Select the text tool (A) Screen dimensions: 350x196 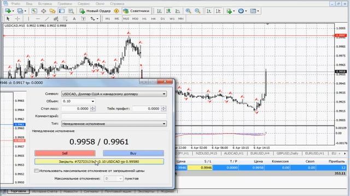coord(74,19)
